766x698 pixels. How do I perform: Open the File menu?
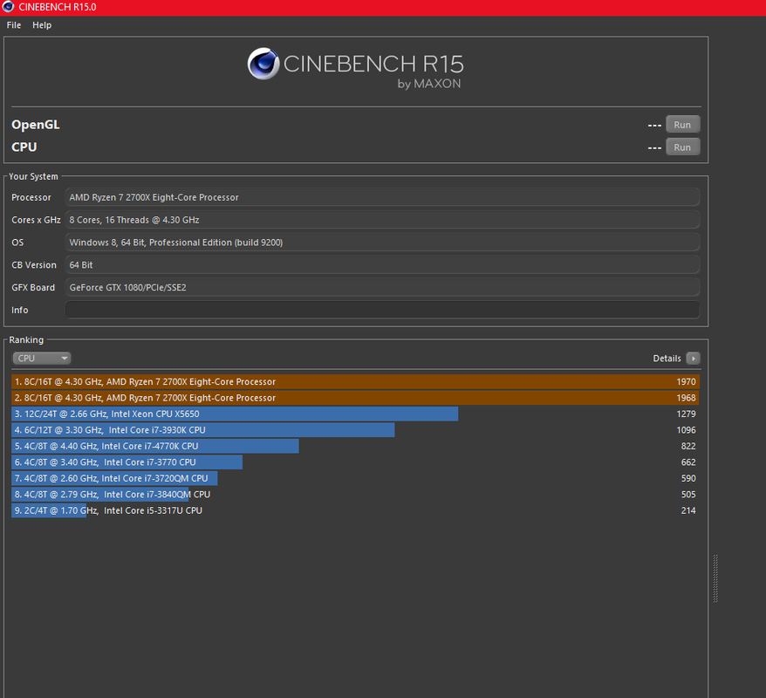(14, 25)
